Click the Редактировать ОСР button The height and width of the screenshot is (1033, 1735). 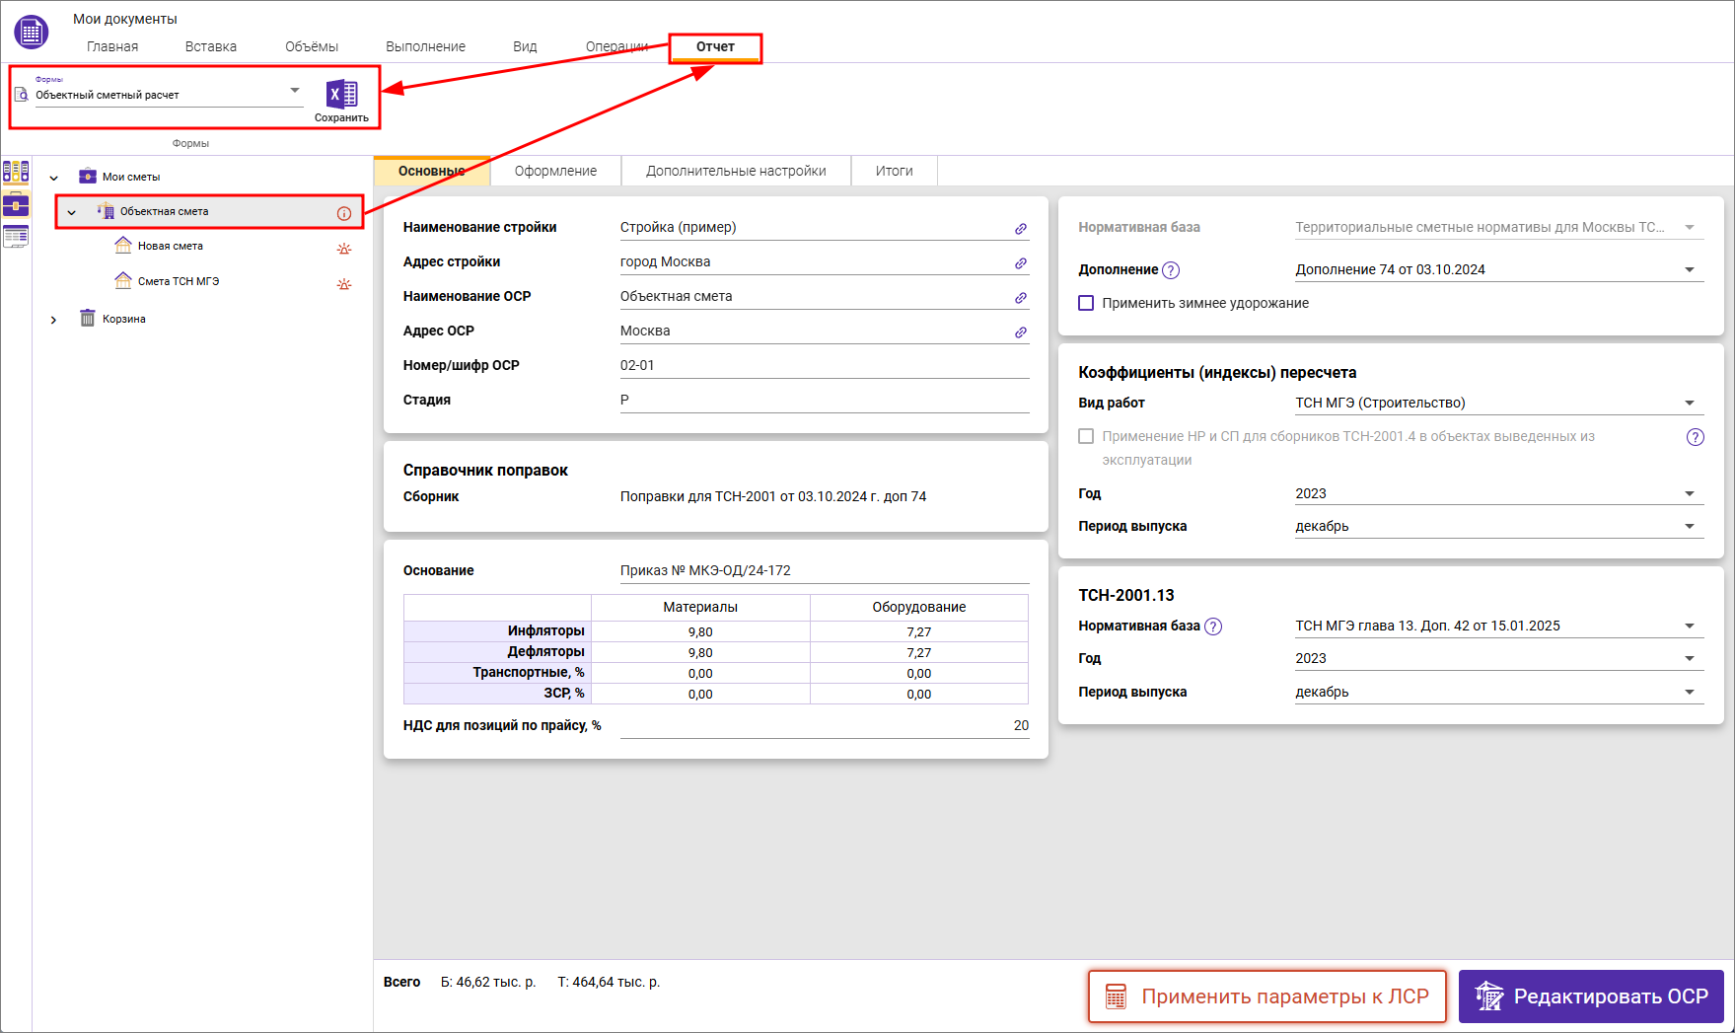point(1591,996)
